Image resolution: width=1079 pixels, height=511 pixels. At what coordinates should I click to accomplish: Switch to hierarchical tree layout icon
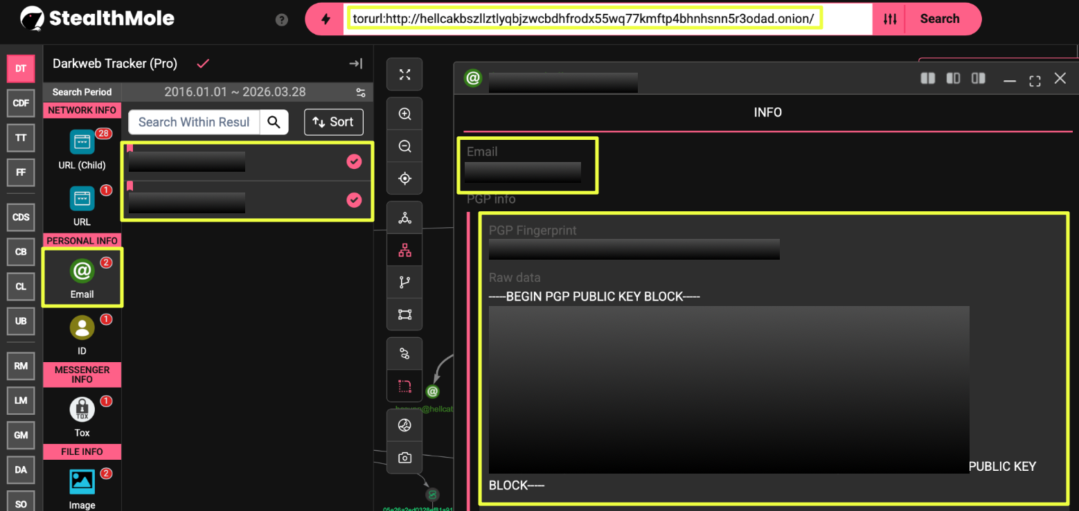pyautogui.click(x=405, y=251)
